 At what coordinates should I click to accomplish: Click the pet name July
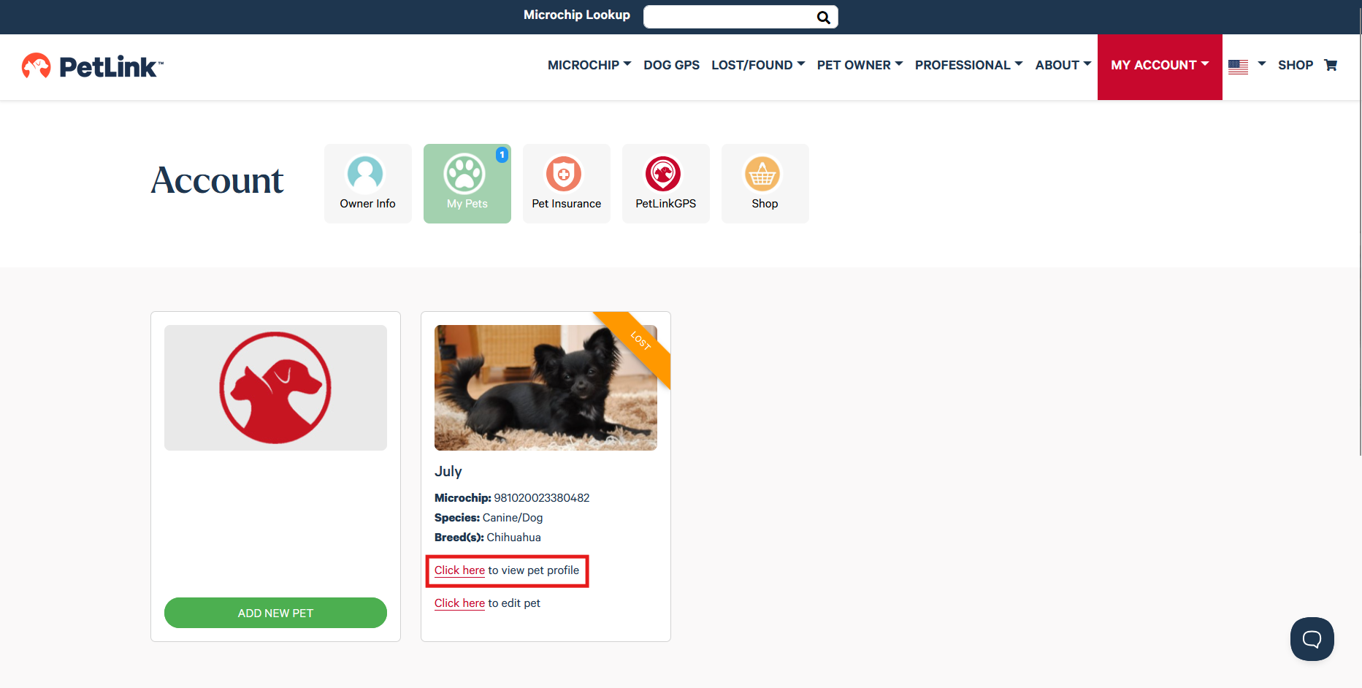(x=448, y=471)
